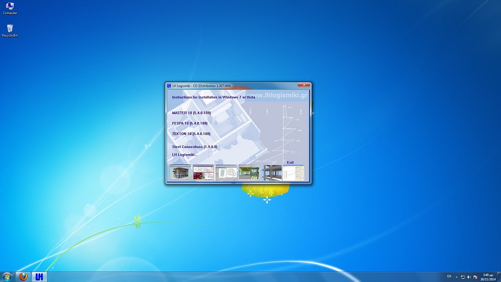Open the Action Center flag icon

click(475, 277)
